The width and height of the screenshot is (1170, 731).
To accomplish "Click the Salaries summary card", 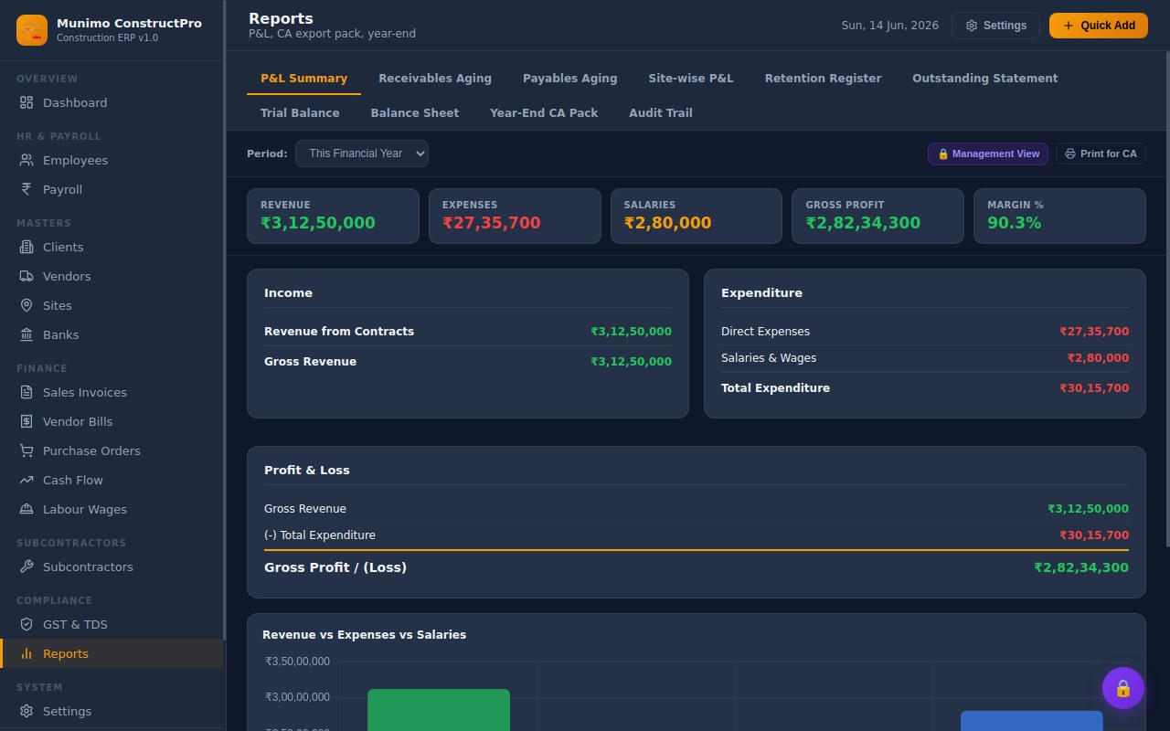I will tap(697, 216).
